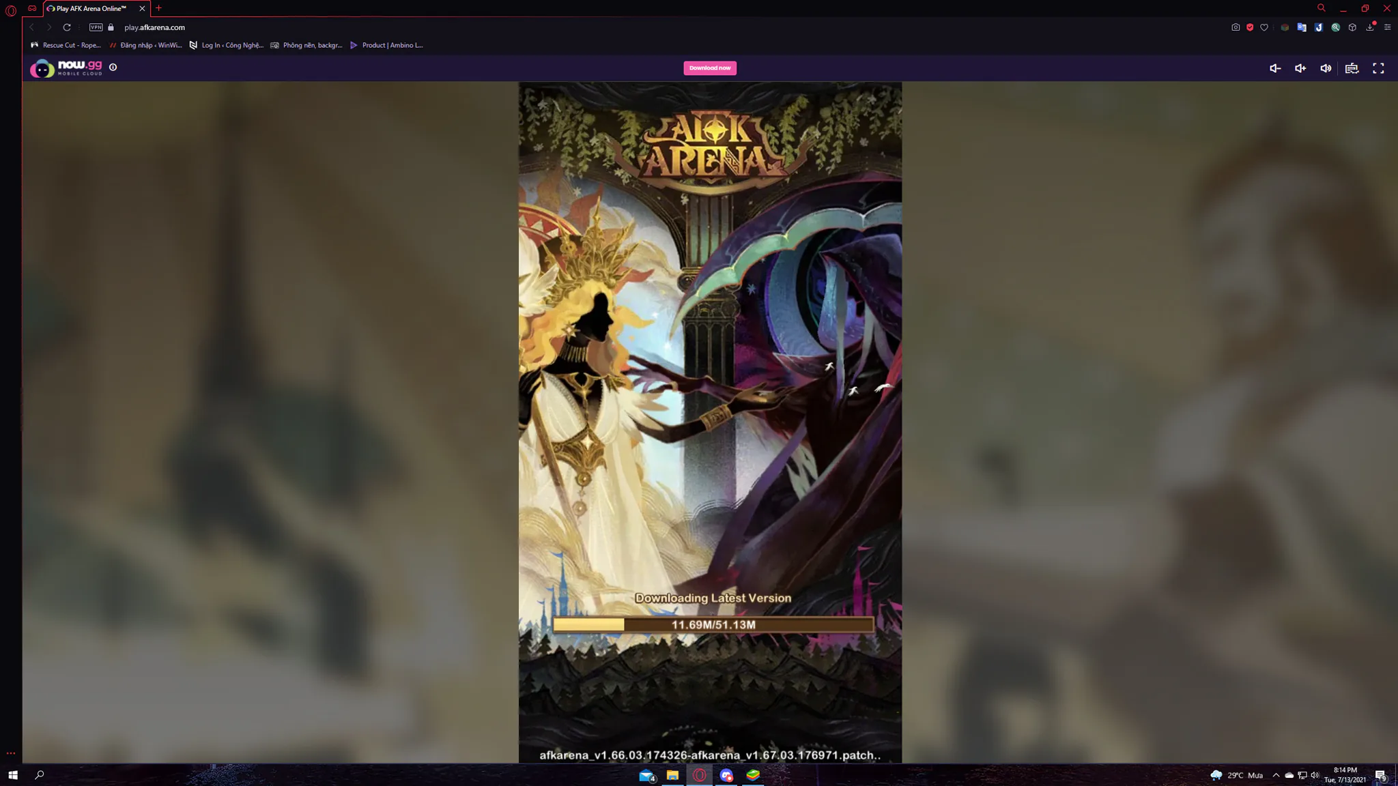Image resolution: width=1398 pixels, height=786 pixels.
Task: Click the Download now button
Action: (x=710, y=68)
